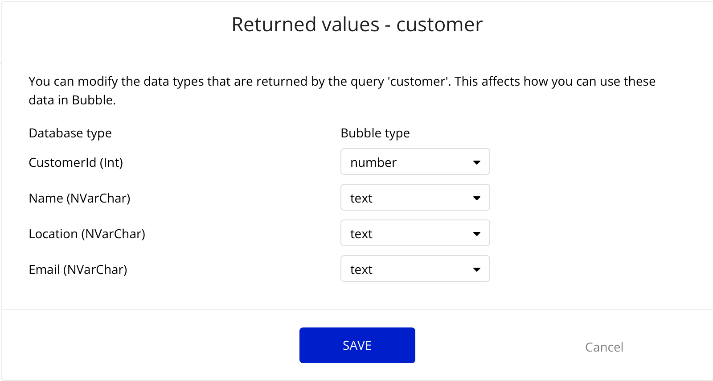Click the Cancel link

[604, 347]
